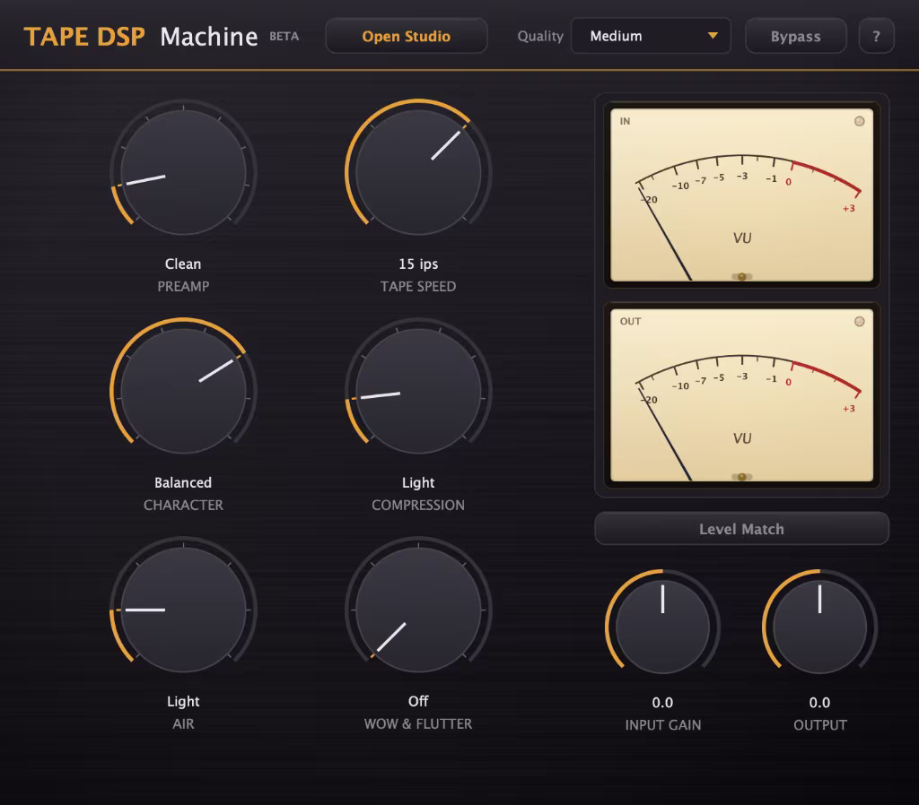Click the INPUT GAIN label
This screenshot has height=805, width=919.
(663, 725)
